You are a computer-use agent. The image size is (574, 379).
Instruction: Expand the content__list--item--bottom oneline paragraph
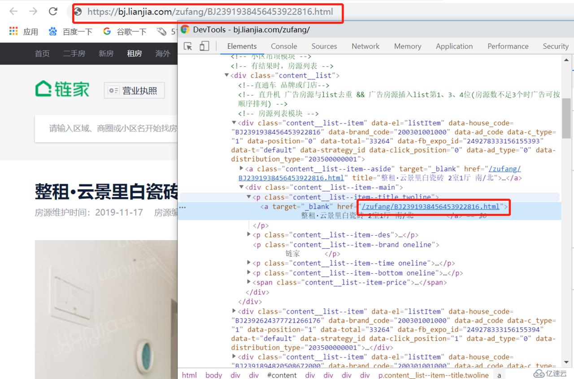click(249, 273)
